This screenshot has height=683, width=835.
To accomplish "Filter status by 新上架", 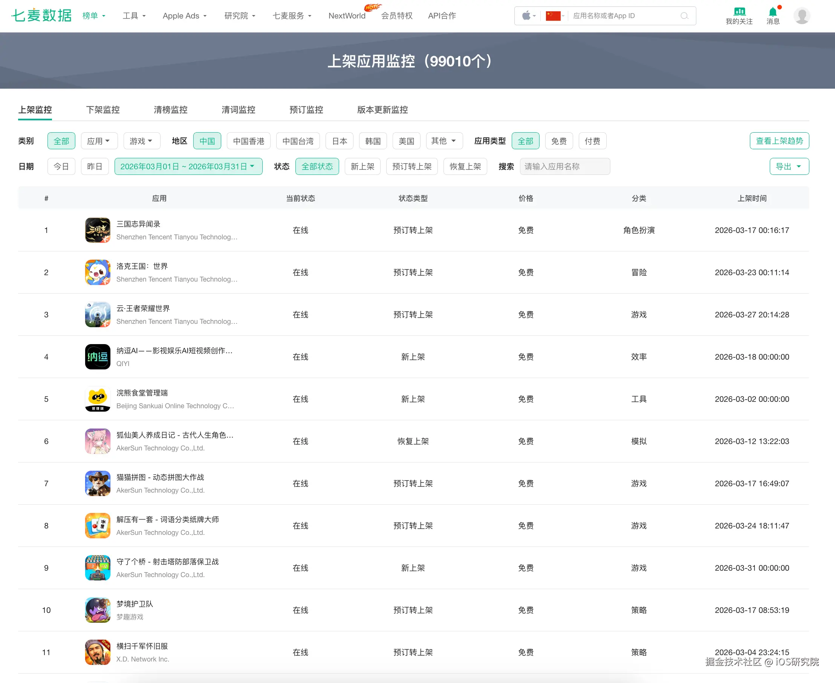I will pyautogui.click(x=362, y=167).
